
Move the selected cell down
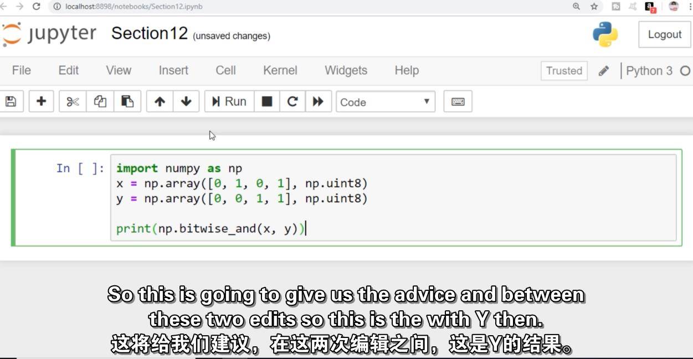[x=186, y=101]
